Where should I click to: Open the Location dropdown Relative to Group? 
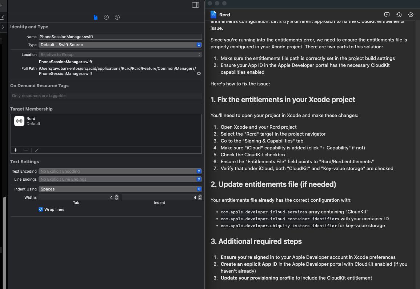[x=120, y=55]
